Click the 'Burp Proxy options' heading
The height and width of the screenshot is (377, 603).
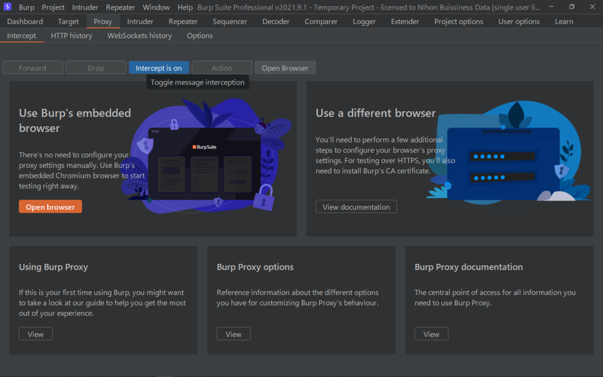[255, 267]
